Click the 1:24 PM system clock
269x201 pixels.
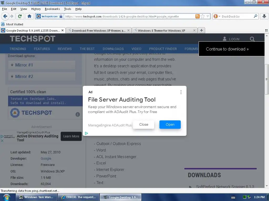coord(259,197)
